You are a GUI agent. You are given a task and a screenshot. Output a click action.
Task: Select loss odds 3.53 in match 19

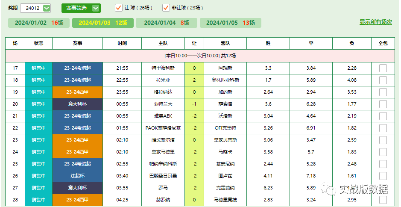pyautogui.click(x=352, y=92)
